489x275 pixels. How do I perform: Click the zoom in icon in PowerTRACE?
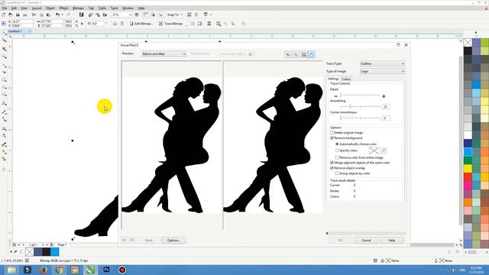pyautogui.click(x=288, y=54)
